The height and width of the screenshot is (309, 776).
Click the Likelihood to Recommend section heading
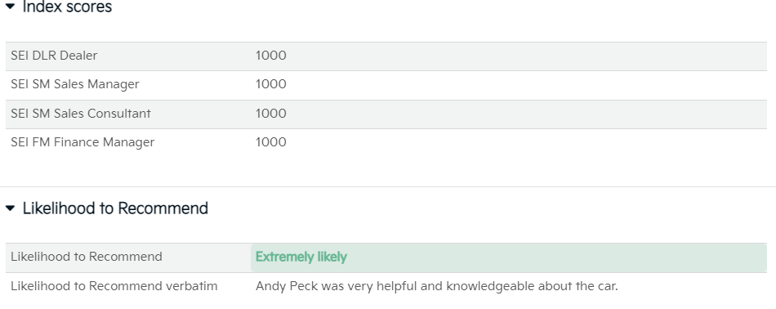(x=115, y=208)
